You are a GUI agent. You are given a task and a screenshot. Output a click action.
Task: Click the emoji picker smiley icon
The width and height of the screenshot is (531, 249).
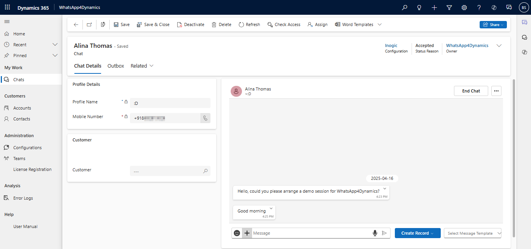click(237, 233)
